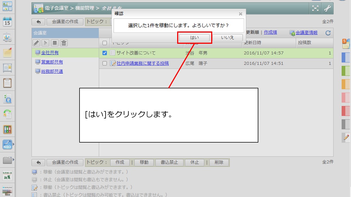Open the checklist search icon in sidebar

7,99
